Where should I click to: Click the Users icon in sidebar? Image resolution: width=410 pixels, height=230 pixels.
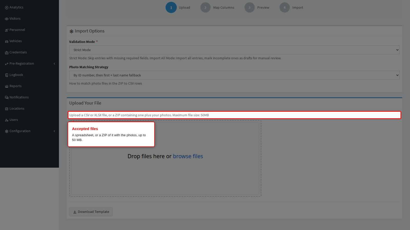(7, 120)
